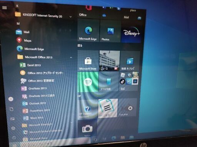This screenshot has height=147, width=197.
Task: Open Settings gear in Start sidebar
Action: point(13,128)
